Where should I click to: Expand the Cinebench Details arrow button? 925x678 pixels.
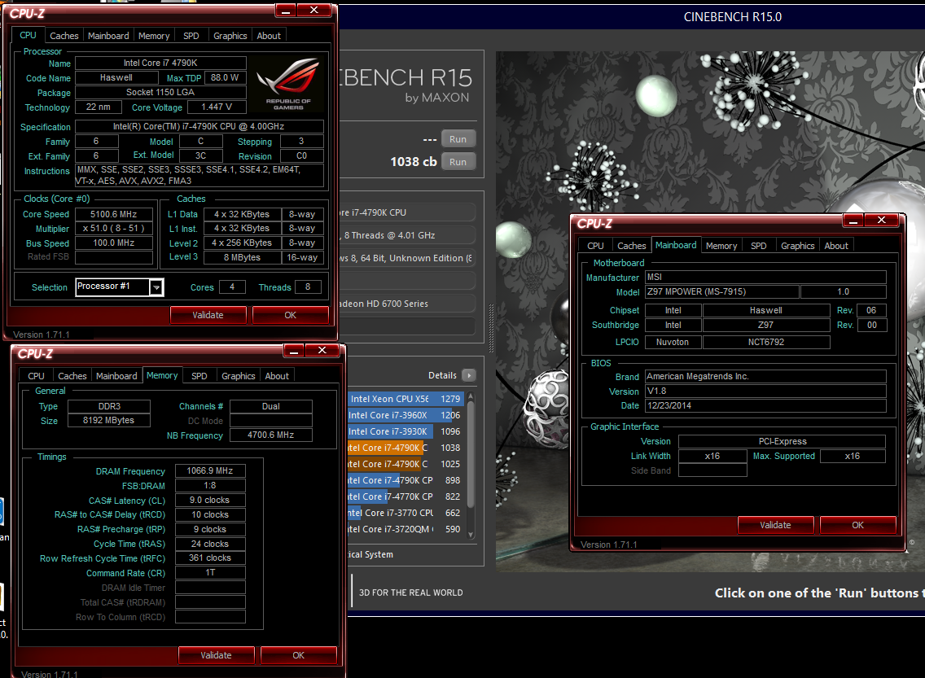[x=469, y=375]
